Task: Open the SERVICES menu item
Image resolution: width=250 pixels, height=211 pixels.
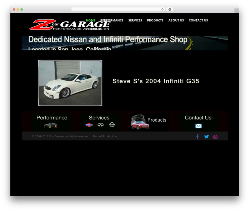Action: (x=135, y=20)
